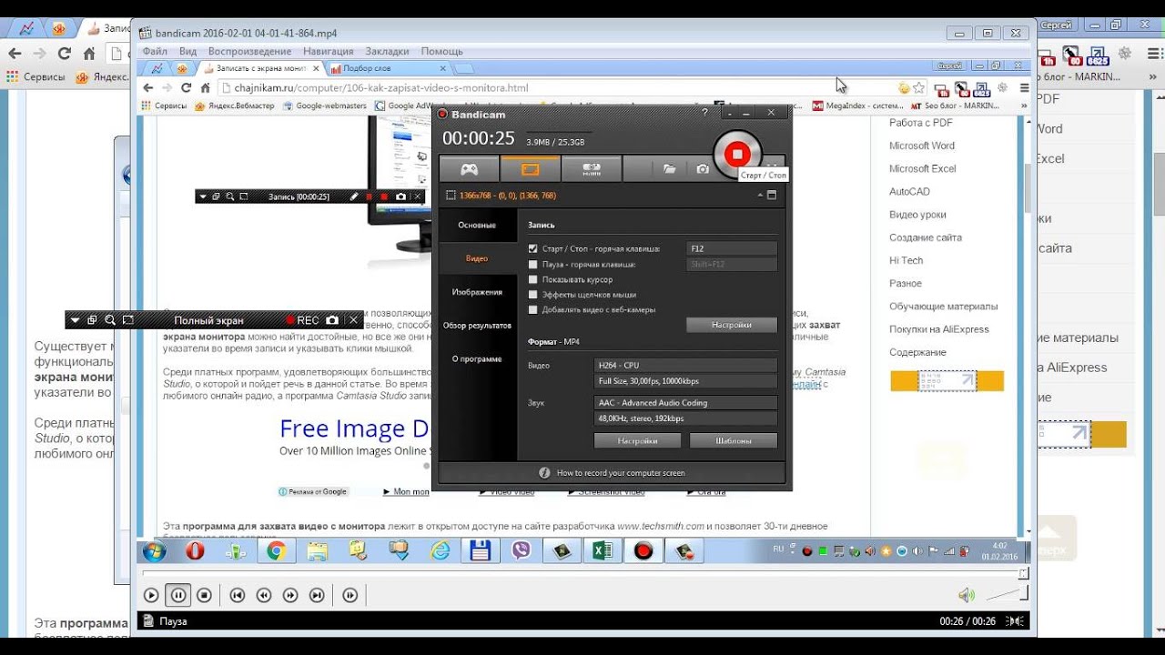
Task: Click the stop button in the media player
Action: click(x=205, y=595)
